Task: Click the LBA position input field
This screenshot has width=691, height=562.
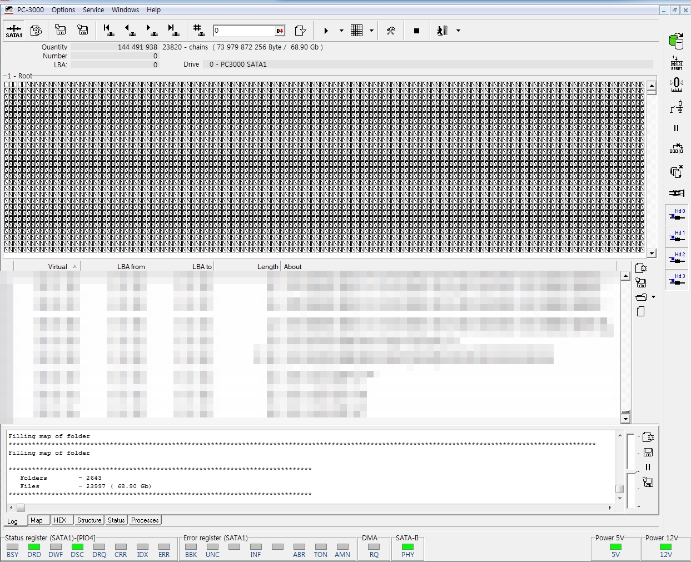Action: click(x=243, y=31)
